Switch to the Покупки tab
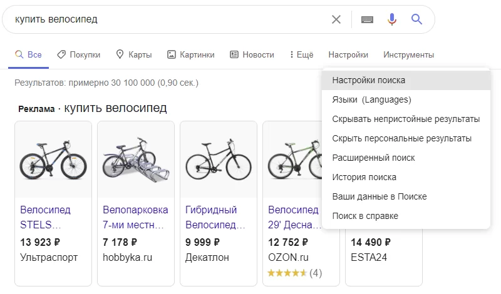 (78, 55)
